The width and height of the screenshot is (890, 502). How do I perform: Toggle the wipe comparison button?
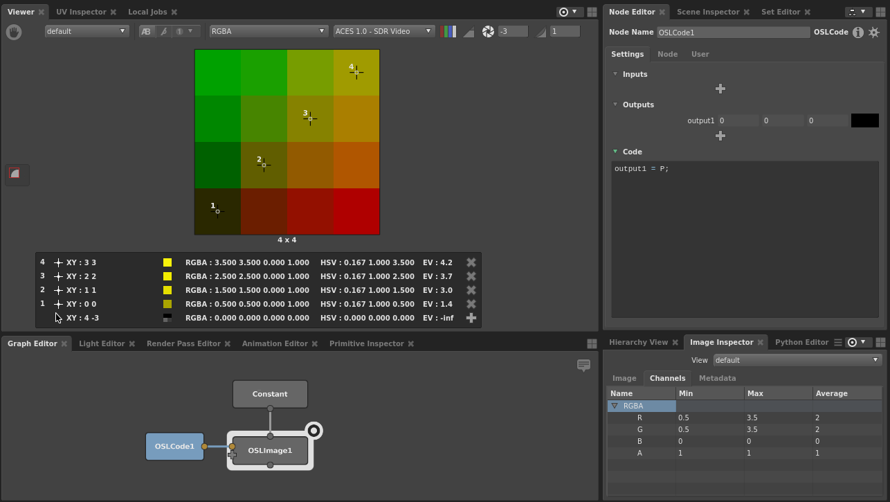click(x=164, y=31)
